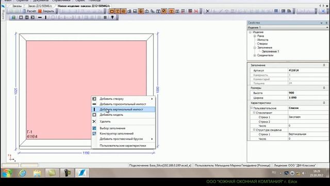Collapse the Изделие tree root node

[250, 32]
